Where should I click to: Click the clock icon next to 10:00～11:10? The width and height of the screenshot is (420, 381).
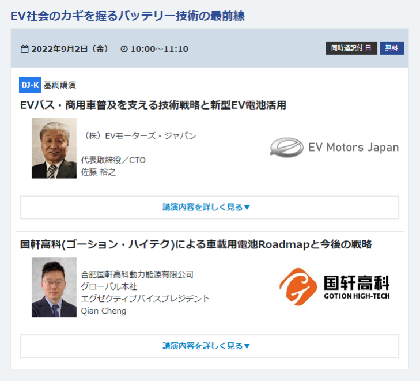click(124, 49)
